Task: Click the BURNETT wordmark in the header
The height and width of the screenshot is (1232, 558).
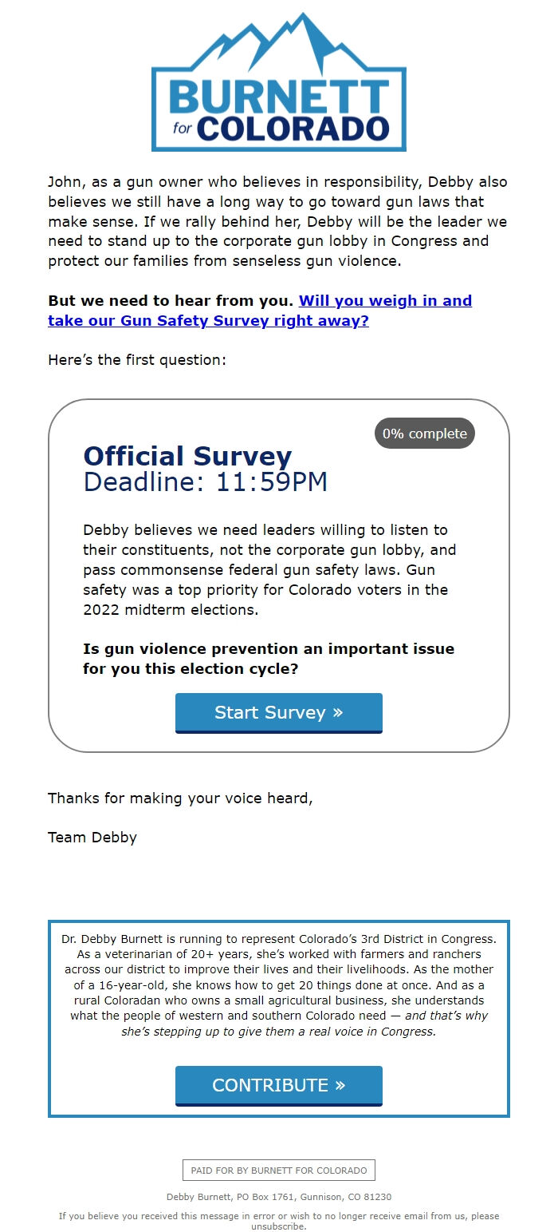Action: point(278,96)
